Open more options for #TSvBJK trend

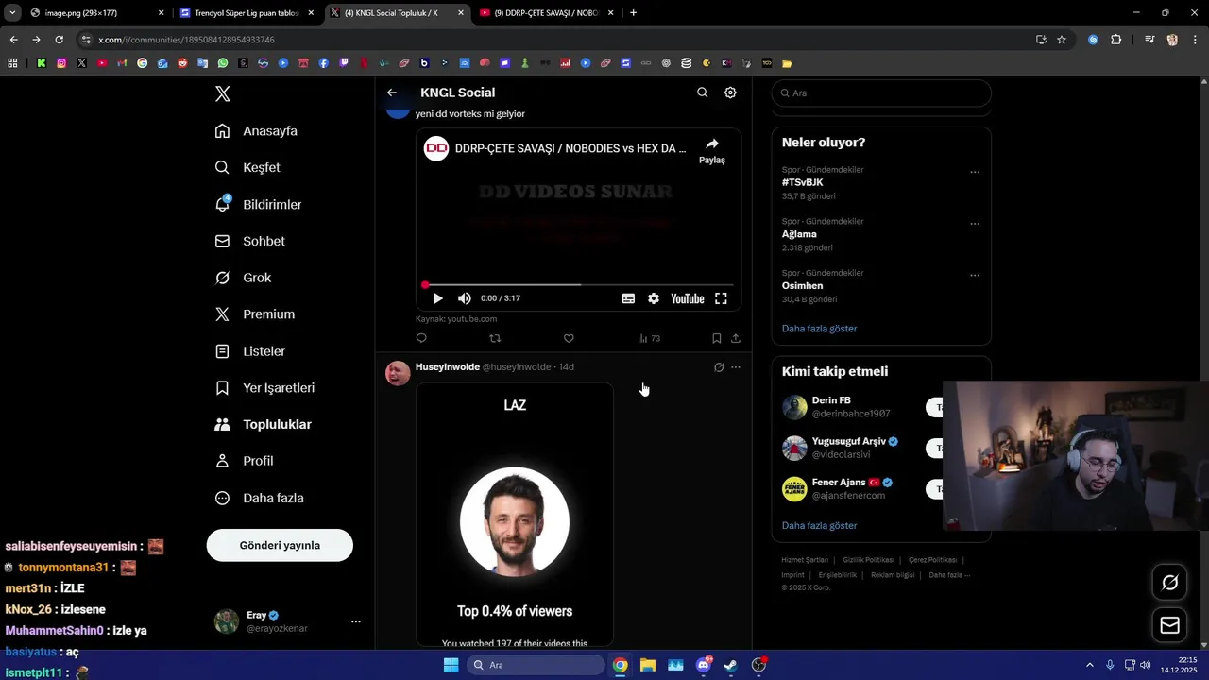point(975,173)
